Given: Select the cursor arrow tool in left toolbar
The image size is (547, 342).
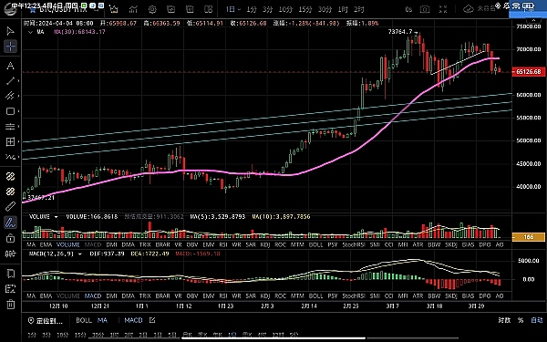Looking at the screenshot, I should tap(10, 31).
